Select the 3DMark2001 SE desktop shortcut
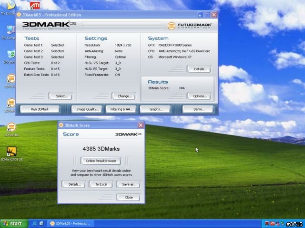 (x=11, y=154)
